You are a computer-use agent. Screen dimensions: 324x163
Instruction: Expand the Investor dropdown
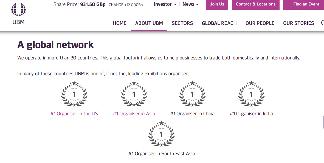click(x=165, y=4)
